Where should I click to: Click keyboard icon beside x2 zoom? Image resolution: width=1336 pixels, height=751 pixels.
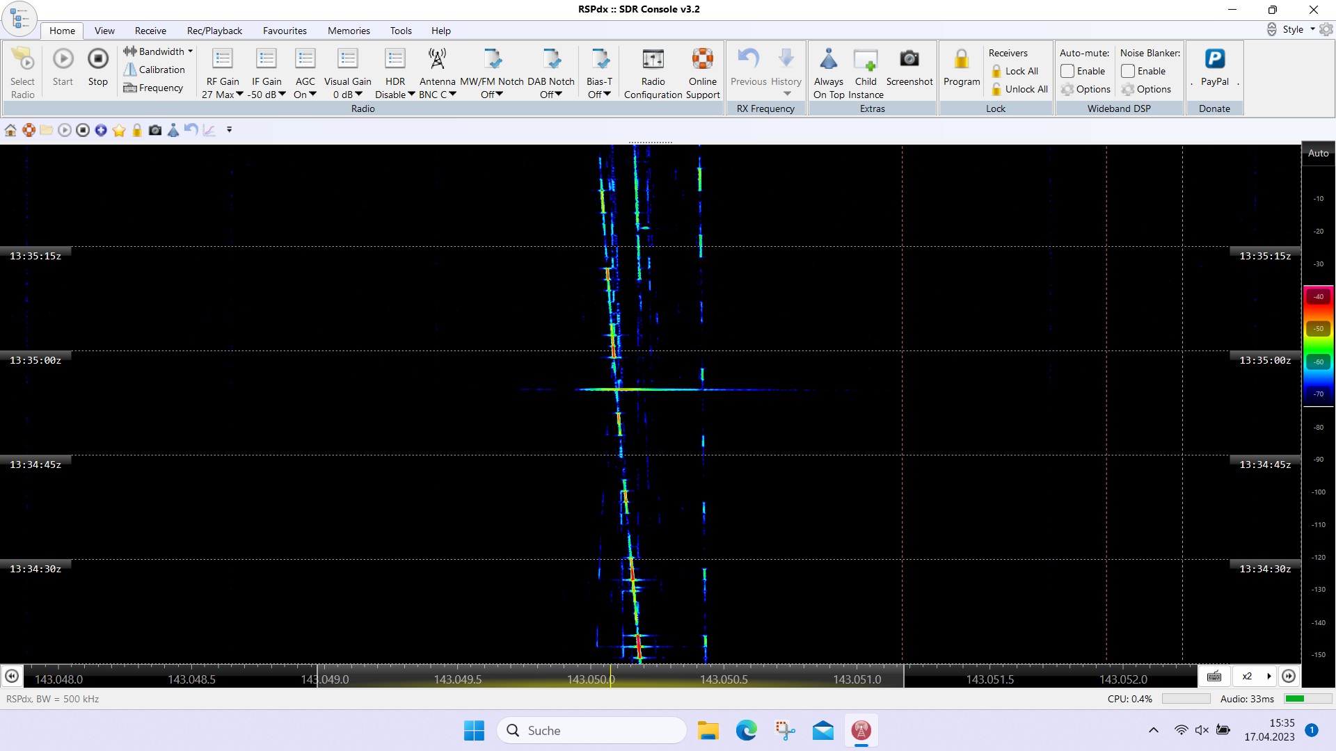[1214, 676]
